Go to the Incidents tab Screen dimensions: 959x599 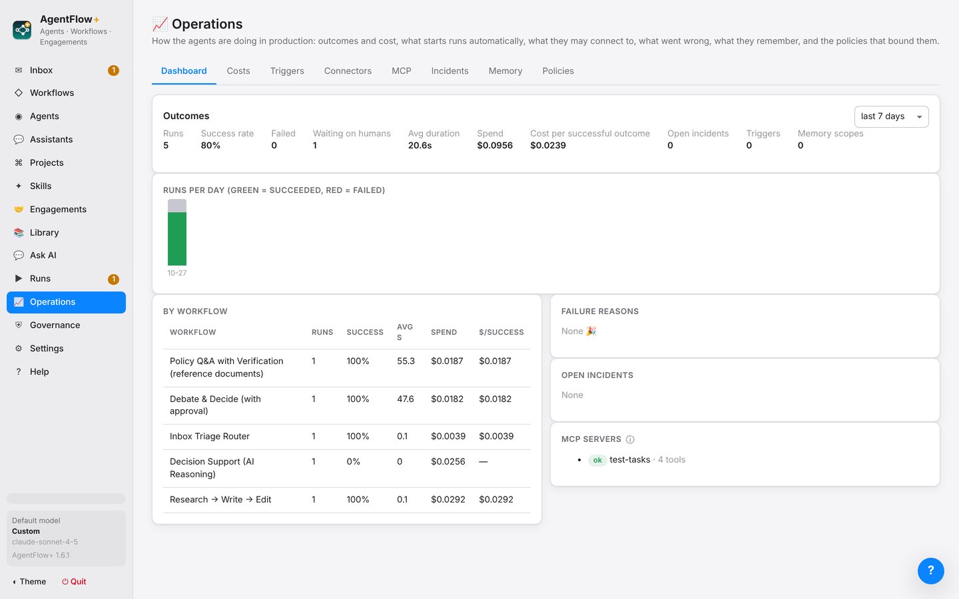click(450, 71)
